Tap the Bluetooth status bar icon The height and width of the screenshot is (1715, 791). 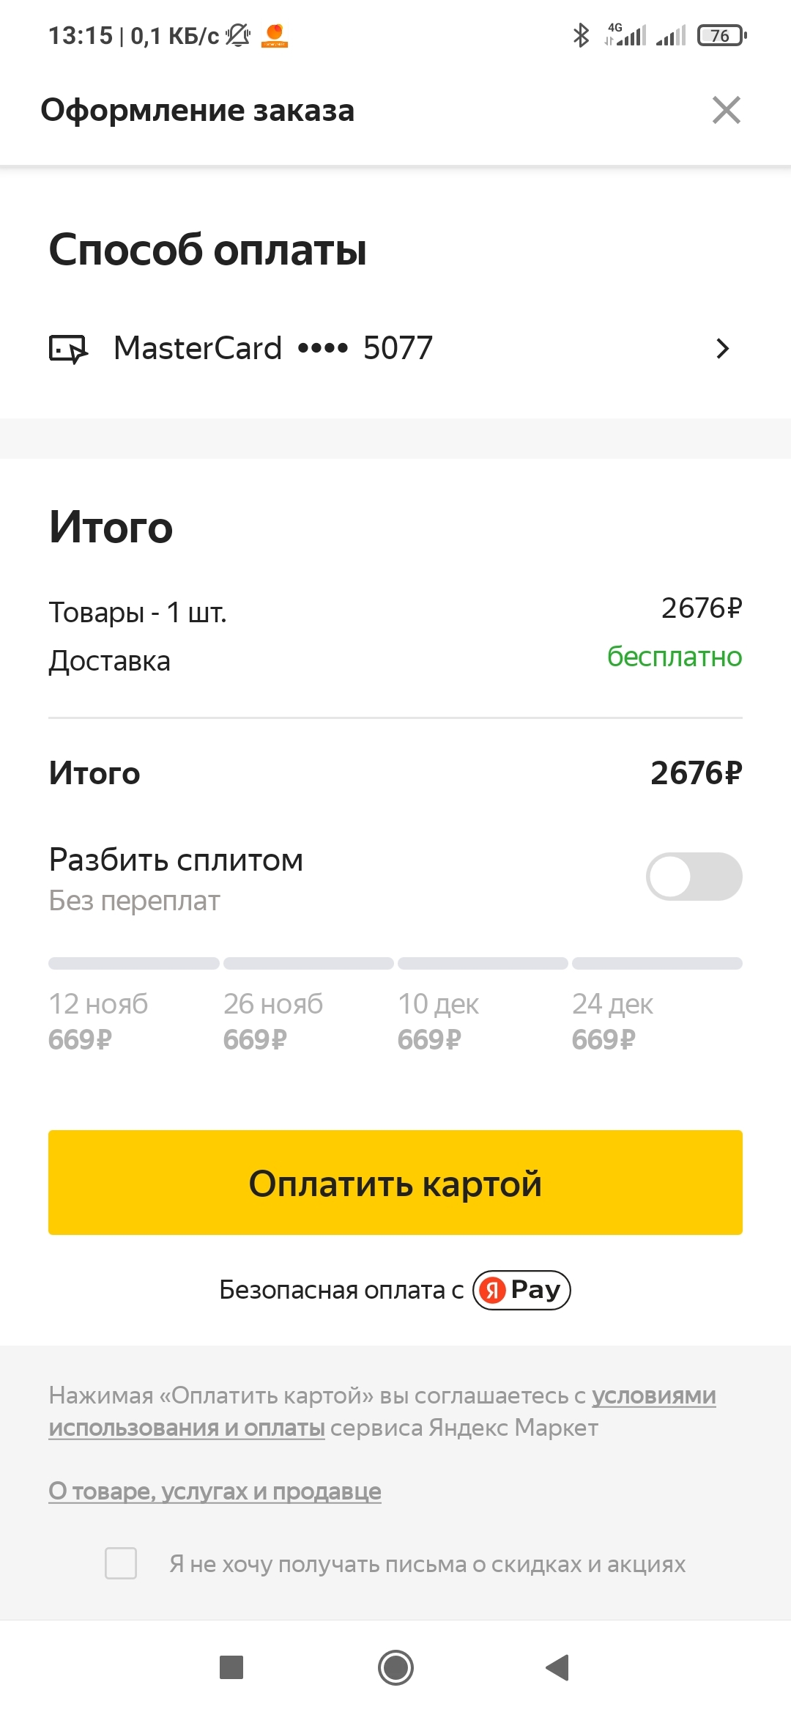tap(581, 35)
